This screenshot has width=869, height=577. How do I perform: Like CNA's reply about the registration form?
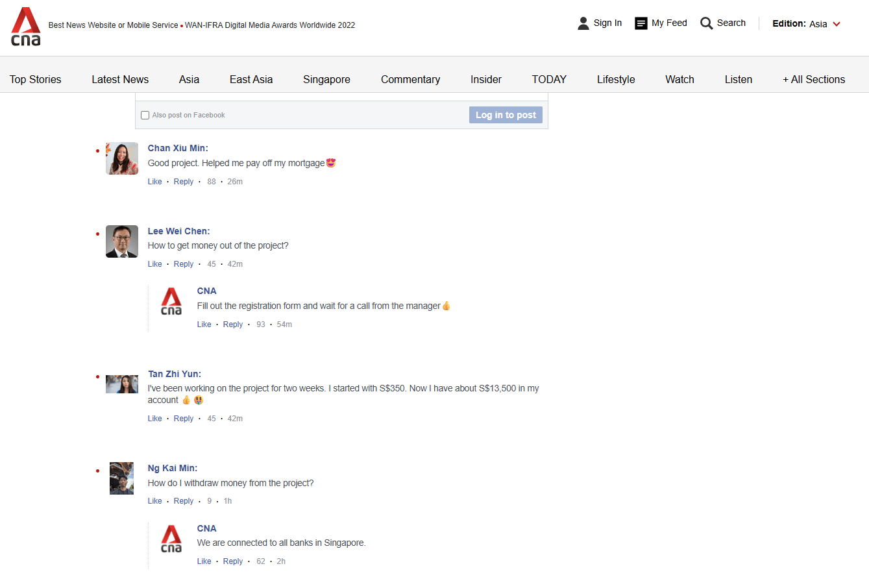click(204, 324)
